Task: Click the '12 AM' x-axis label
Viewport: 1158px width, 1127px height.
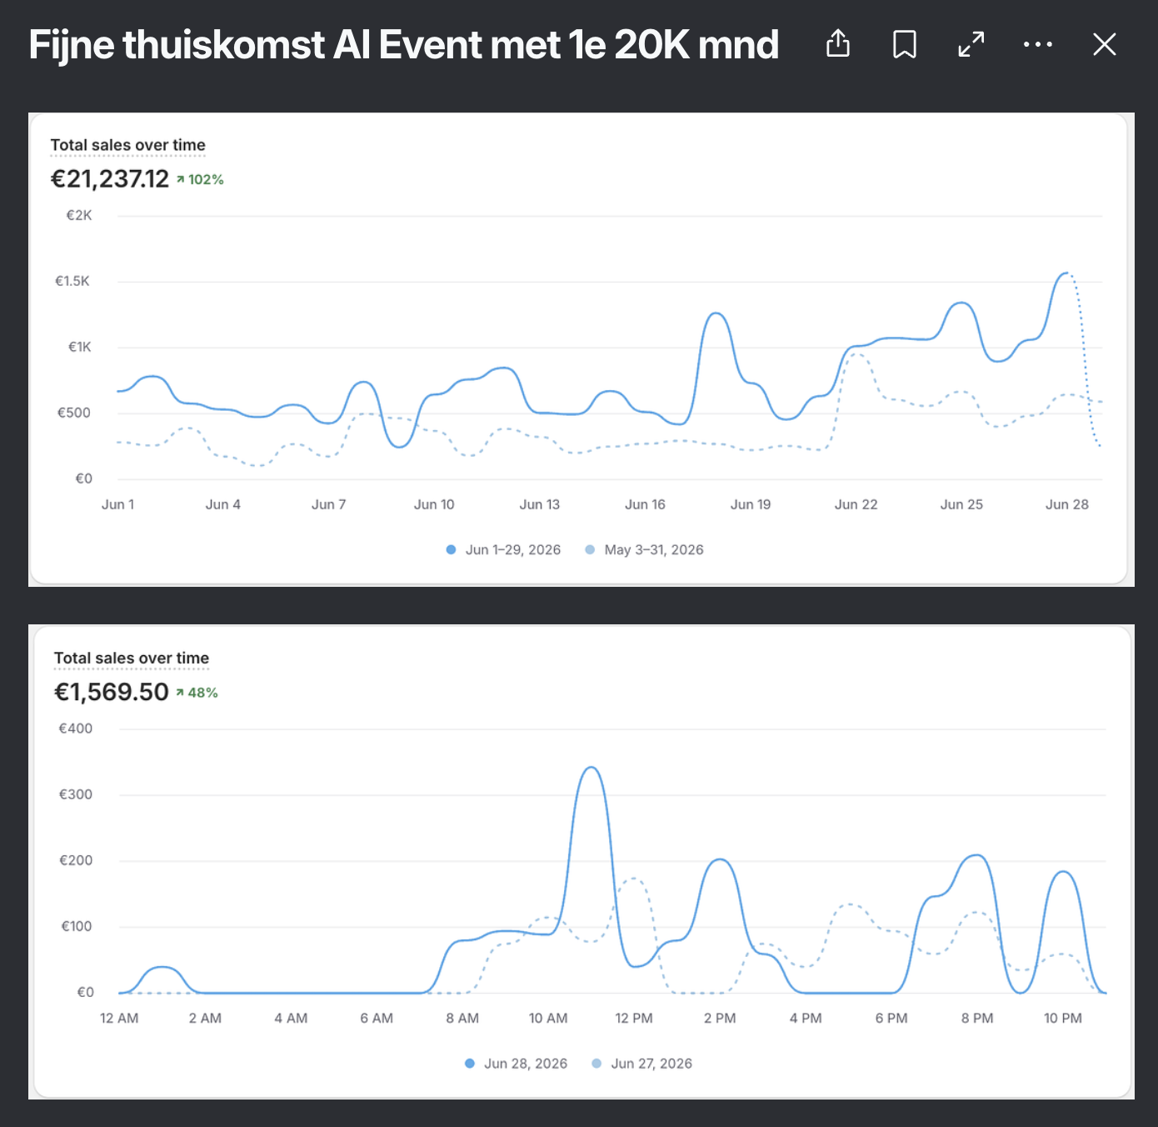Action: tap(119, 1019)
